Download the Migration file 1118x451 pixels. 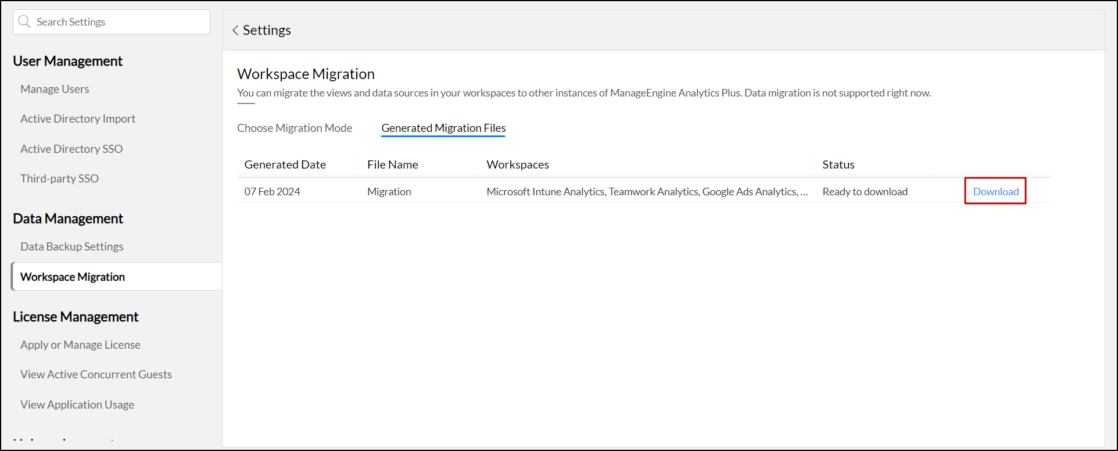point(995,191)
